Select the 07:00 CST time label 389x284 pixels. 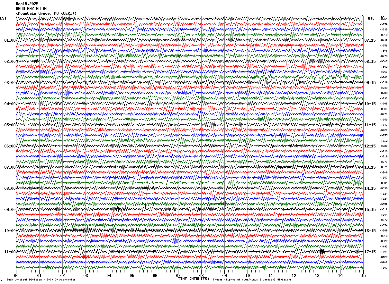coord(10,167)
